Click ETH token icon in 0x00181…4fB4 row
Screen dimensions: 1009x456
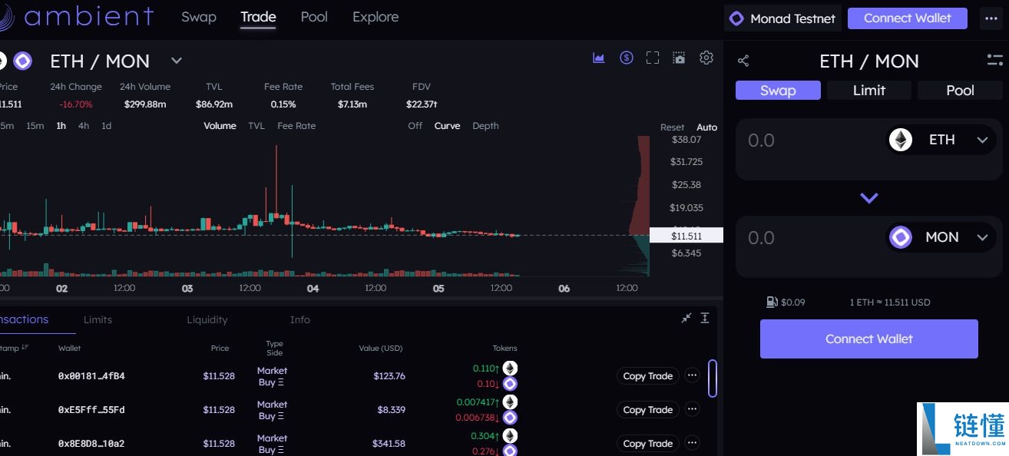click(x=510, y=368)
